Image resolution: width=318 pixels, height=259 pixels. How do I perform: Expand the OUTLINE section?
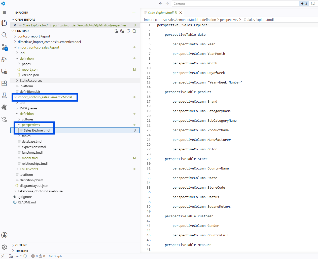(21, 245)
